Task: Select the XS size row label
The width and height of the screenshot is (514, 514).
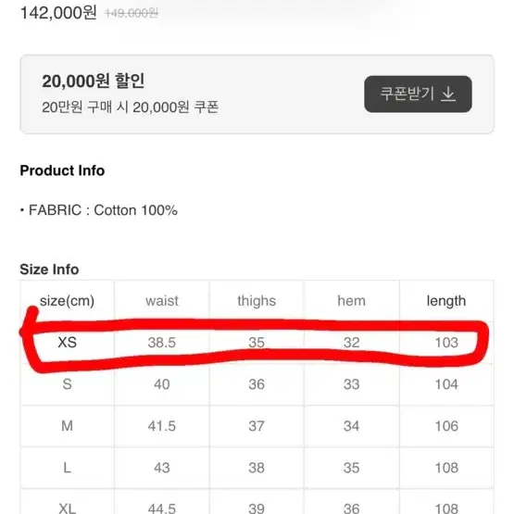Action: [68, 343]
